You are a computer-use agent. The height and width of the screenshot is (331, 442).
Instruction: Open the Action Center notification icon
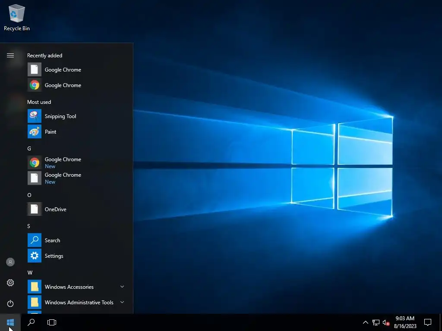[x=428, y=322]
